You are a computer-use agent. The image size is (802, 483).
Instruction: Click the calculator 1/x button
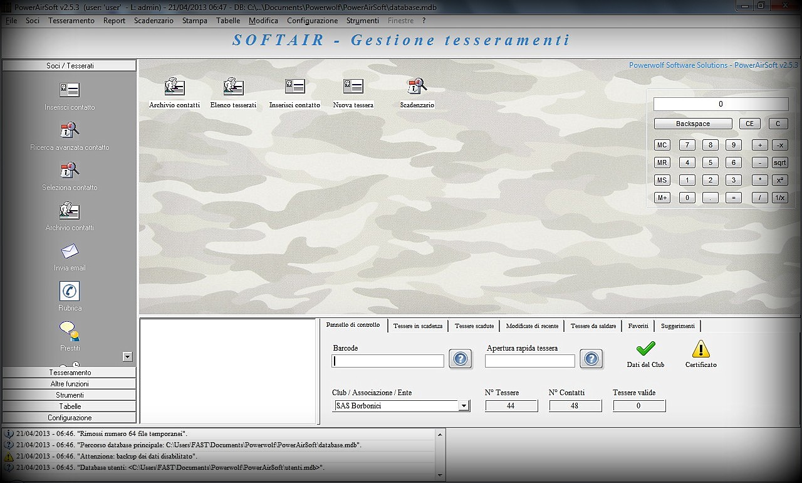[779, 198]
